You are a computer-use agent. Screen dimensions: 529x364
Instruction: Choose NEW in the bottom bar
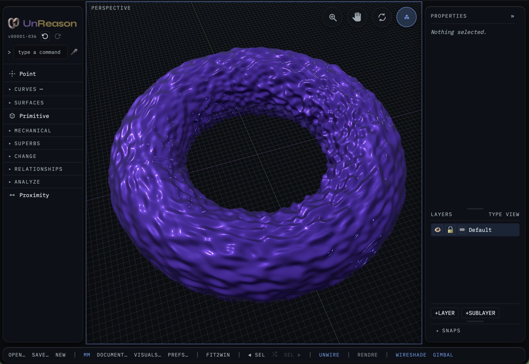point(60,355)
